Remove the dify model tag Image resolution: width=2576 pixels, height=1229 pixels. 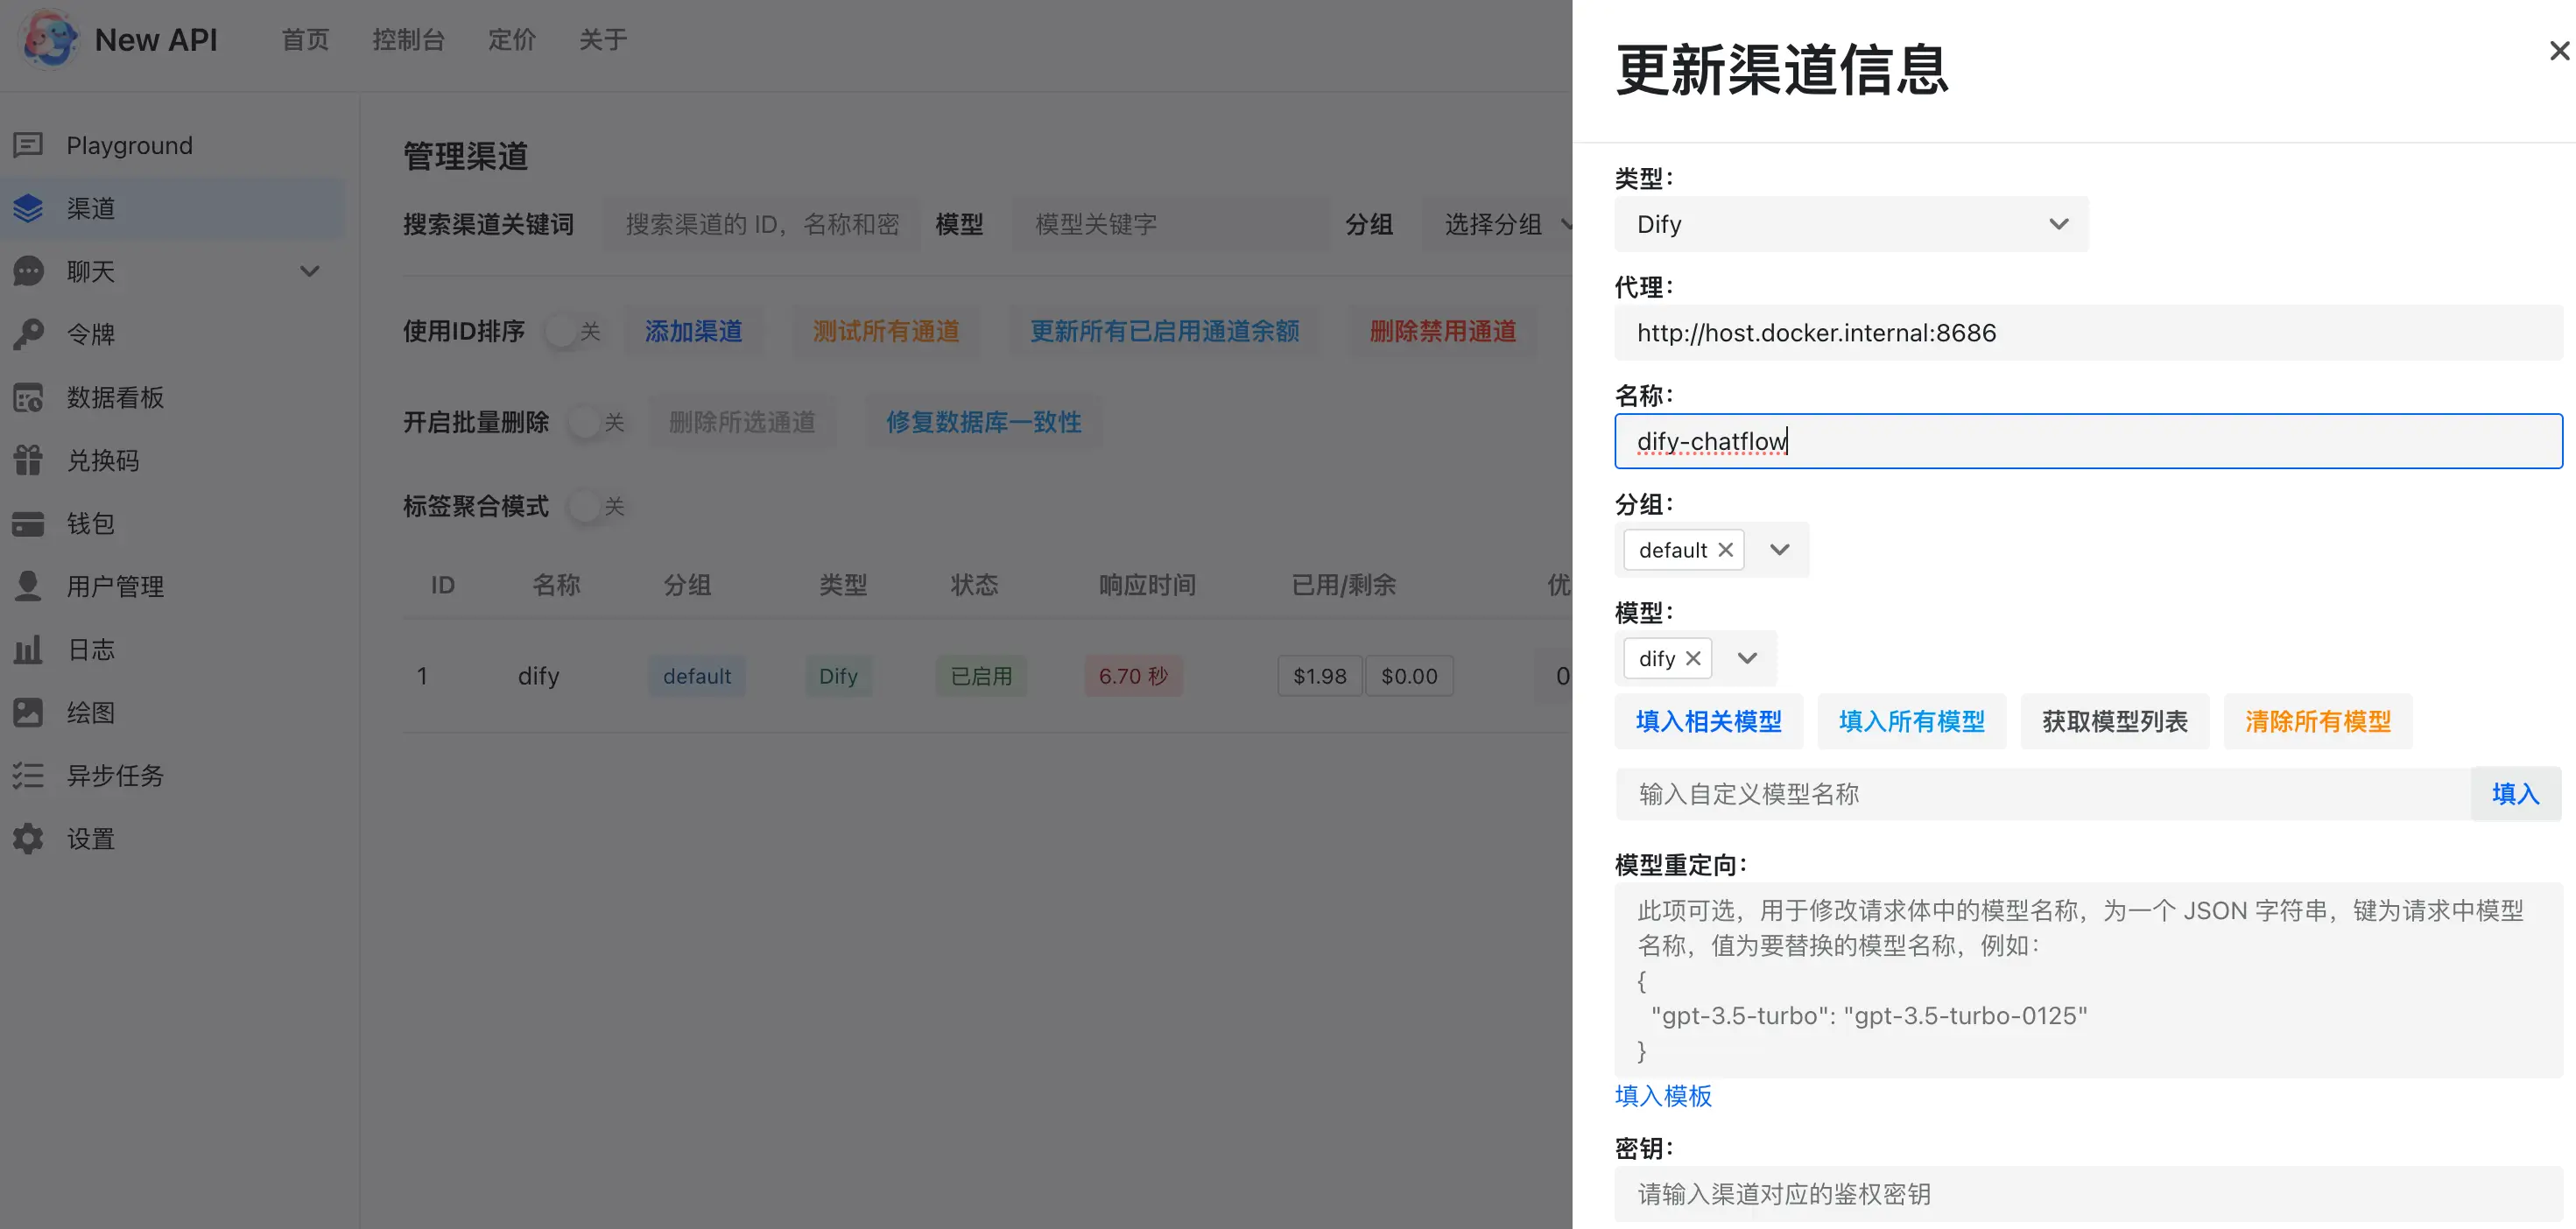pyautogui.click(x=1693, y=658)
